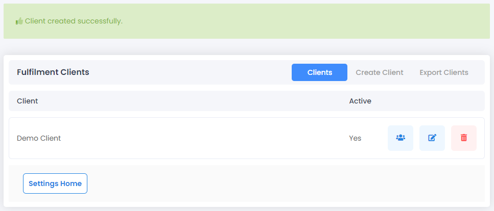Image resolution: width=494 pixels, height=211 pixels.
Task: Switch to the Clients tab
Action: click(x=319, y=72)
